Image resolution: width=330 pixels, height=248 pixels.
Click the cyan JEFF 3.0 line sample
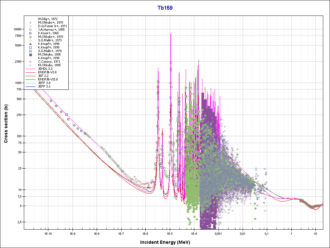(x=30, y=83)
